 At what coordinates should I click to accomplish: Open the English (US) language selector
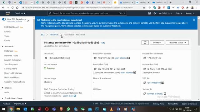click(x=20, y=104)
